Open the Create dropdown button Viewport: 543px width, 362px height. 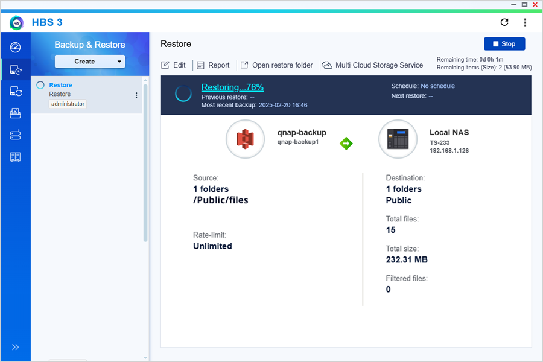pos(90,62)
